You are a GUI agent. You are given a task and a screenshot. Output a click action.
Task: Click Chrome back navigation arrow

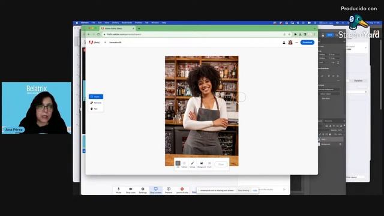point(89,34)
